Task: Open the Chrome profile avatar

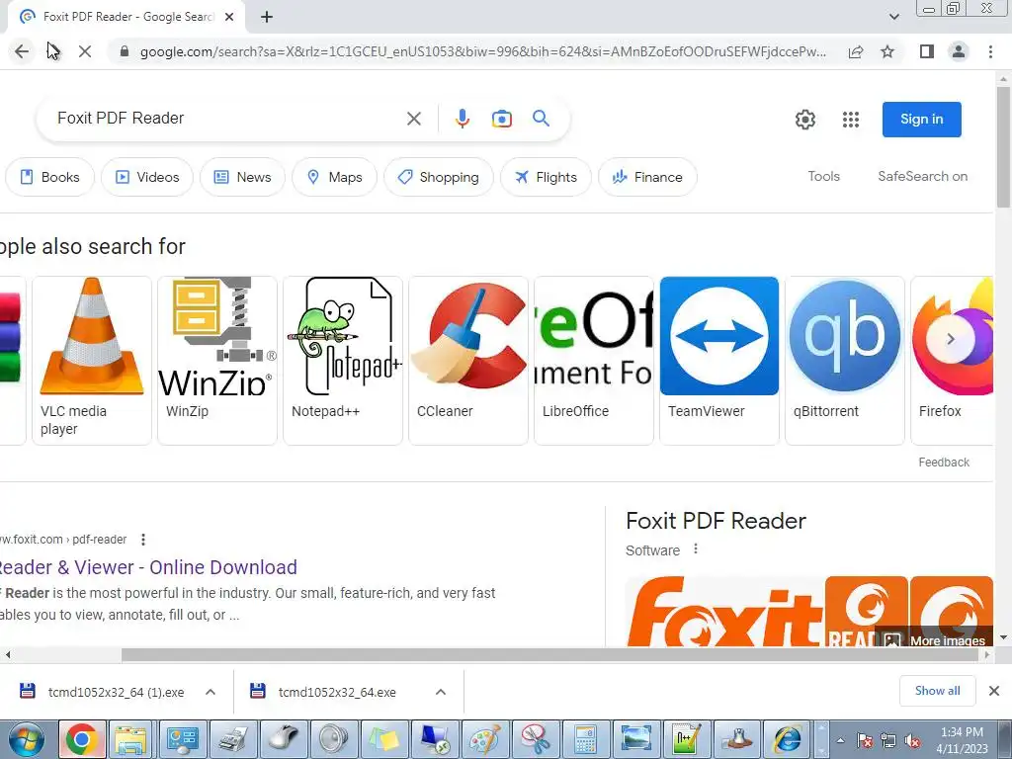Action: coord(959,51)
